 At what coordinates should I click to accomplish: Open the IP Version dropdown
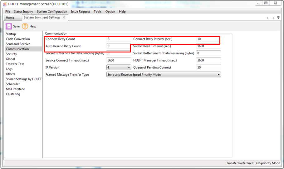(119, 67)
